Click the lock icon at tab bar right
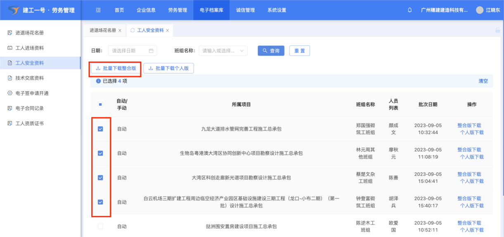 (498, 30)
